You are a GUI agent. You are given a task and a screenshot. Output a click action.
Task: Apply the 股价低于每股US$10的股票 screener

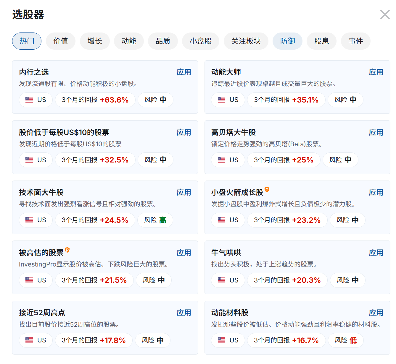pos(183,132)
